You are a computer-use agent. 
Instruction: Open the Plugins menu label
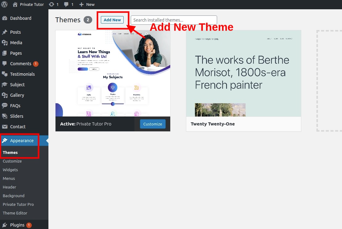coord(17,225)
